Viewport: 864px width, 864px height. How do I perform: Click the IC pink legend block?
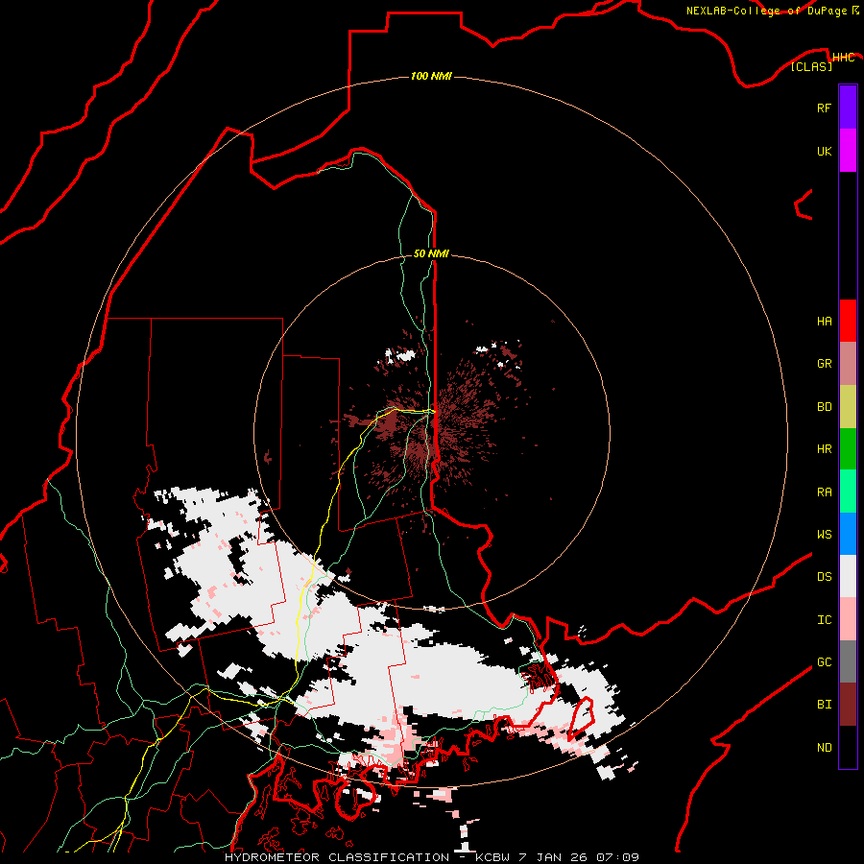(x=848, y=619)
